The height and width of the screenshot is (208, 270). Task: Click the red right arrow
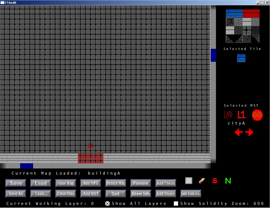[x=249, y=132]
